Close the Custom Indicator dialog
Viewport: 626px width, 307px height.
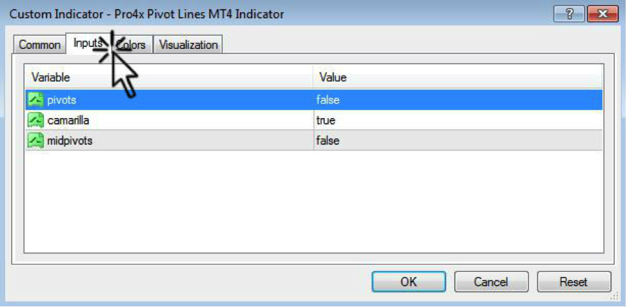tap(603, 15)
